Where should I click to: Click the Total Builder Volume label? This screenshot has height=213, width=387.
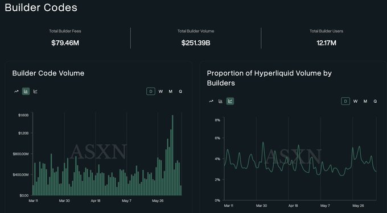point(196,31)
